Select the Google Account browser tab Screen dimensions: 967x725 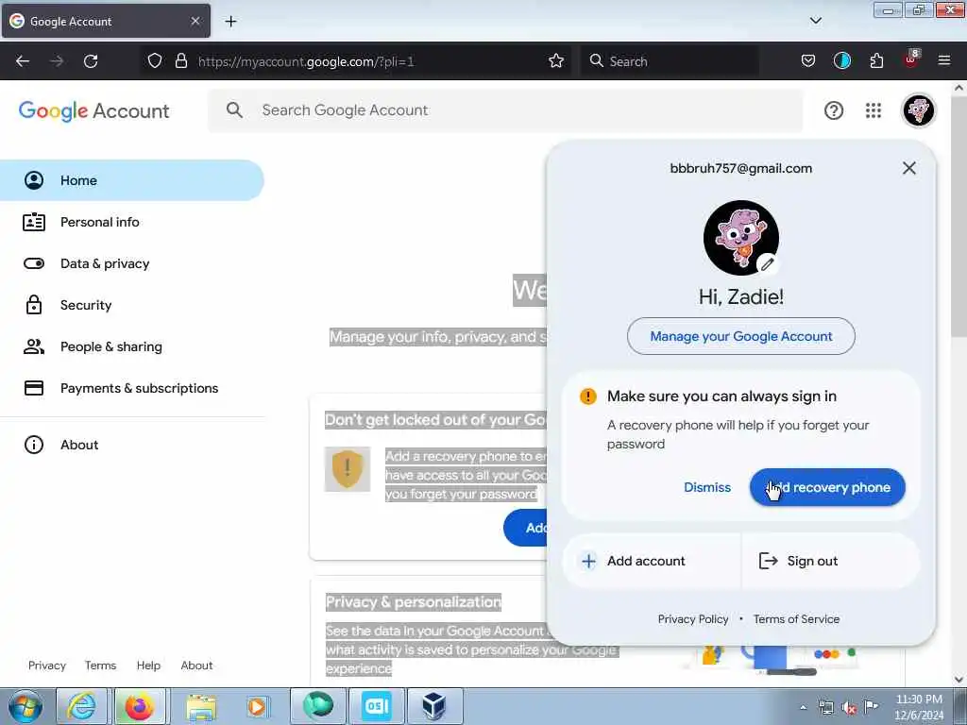106,21
